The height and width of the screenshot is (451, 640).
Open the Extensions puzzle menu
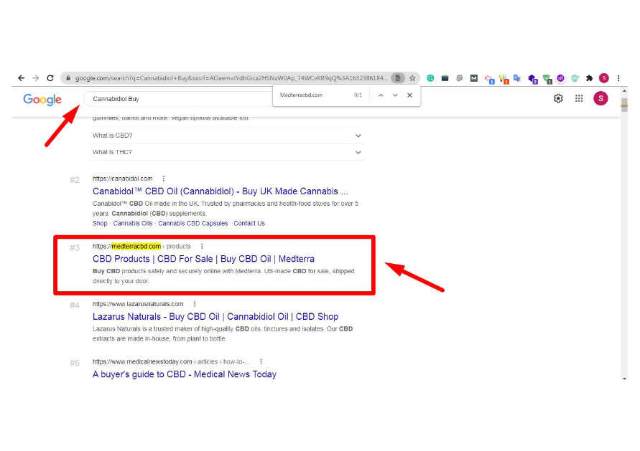pyautogui.click(x=589, y=78)
